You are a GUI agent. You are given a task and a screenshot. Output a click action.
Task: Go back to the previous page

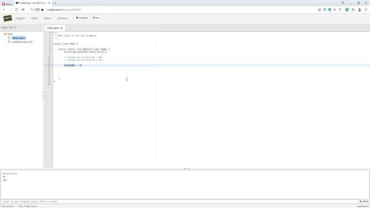[4, 10]
